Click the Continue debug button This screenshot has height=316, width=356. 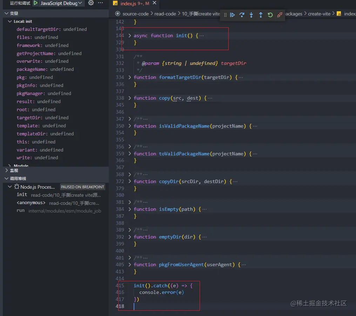232,15
